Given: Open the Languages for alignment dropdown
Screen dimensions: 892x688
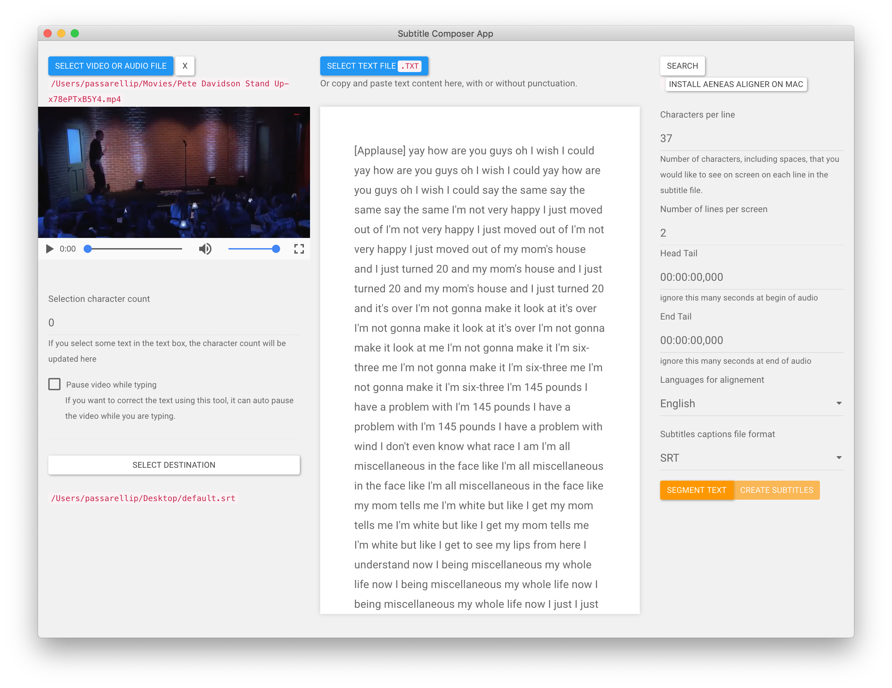Looking at the screenshot, I should click(751, 403).
